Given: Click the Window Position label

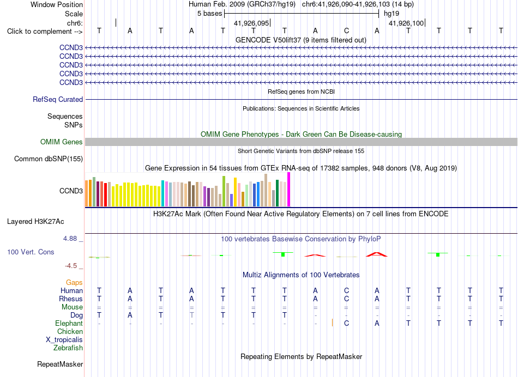Looking at the screenshot, I should tap(57, 4).
